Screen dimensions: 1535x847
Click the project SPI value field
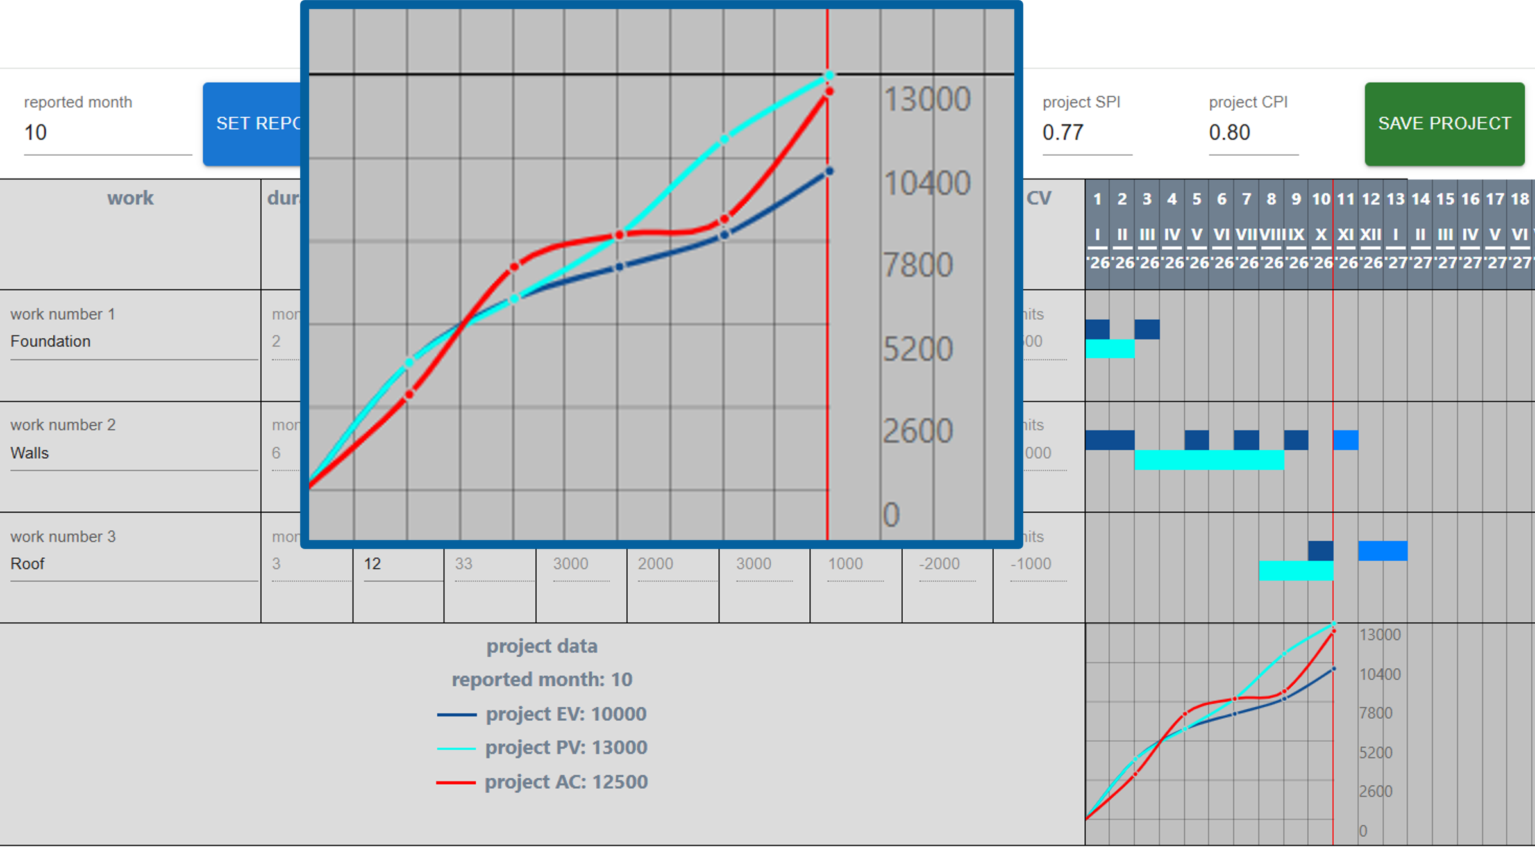pos(1086,133)
